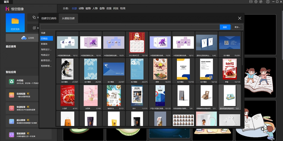Choose the 新媒体 category in sidebar
The height and width of the screenshot is (141, 283).
coord(44,44)
